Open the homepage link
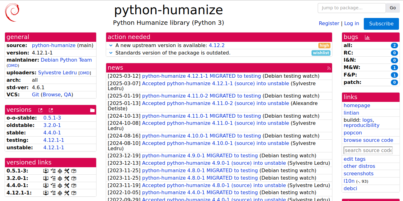This screenshot has width=403, height=201. click(x=357, y=106)
